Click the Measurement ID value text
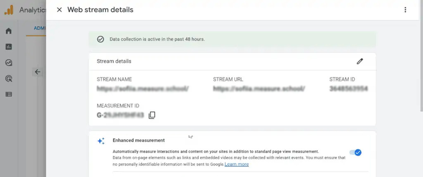 120,115
